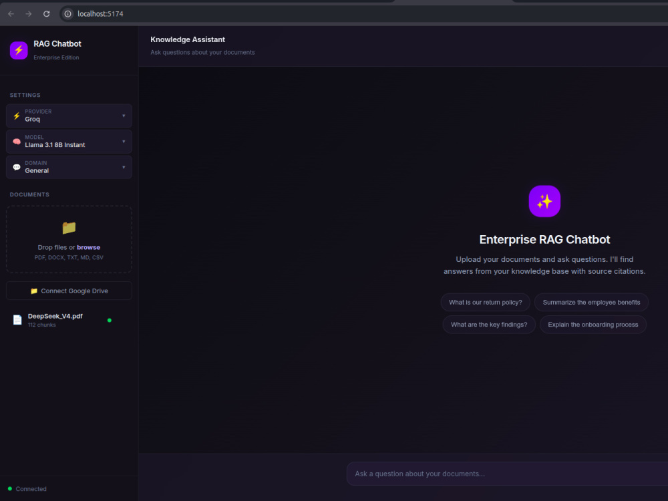Click the browser forward arrow
The image size is (668, 501).
pyautogui.click(x=29, y=13)
